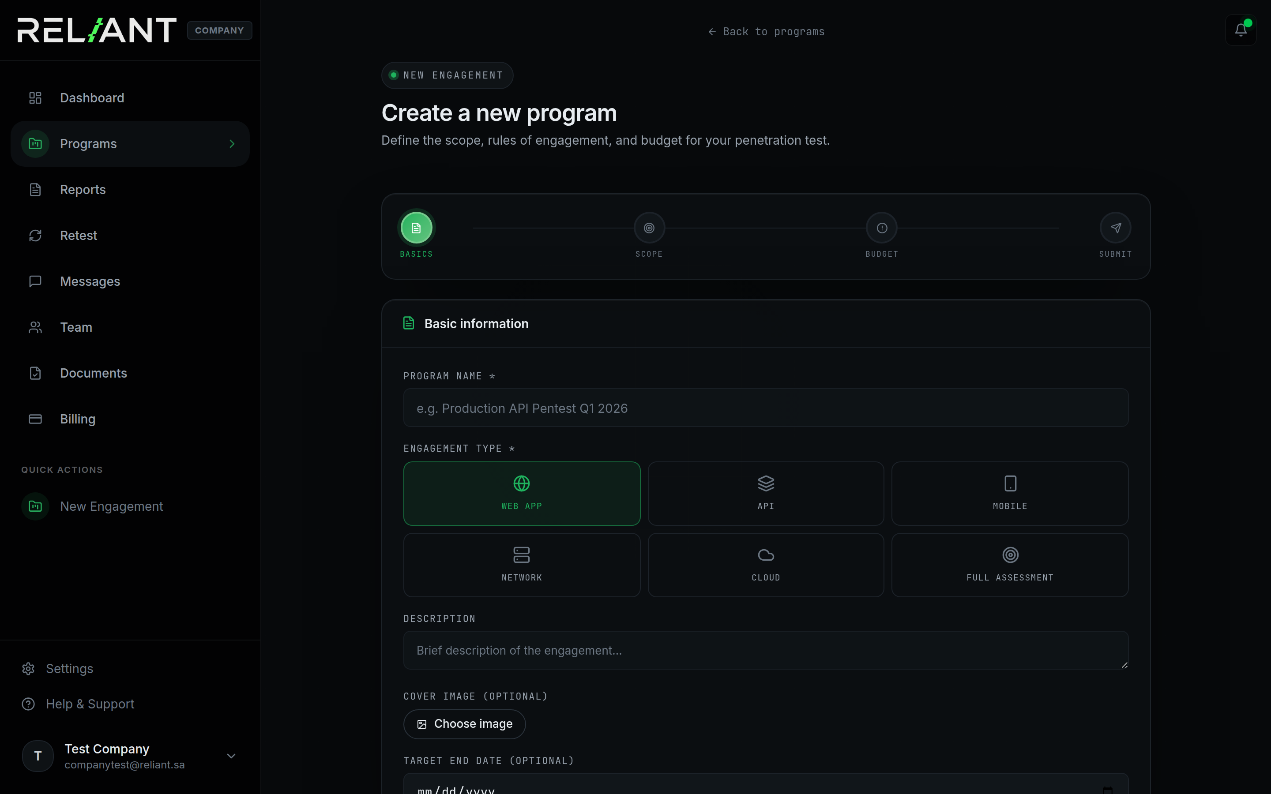Open the Documents menu item
The height and width of the screenshot is (794, 1271).
130,373
